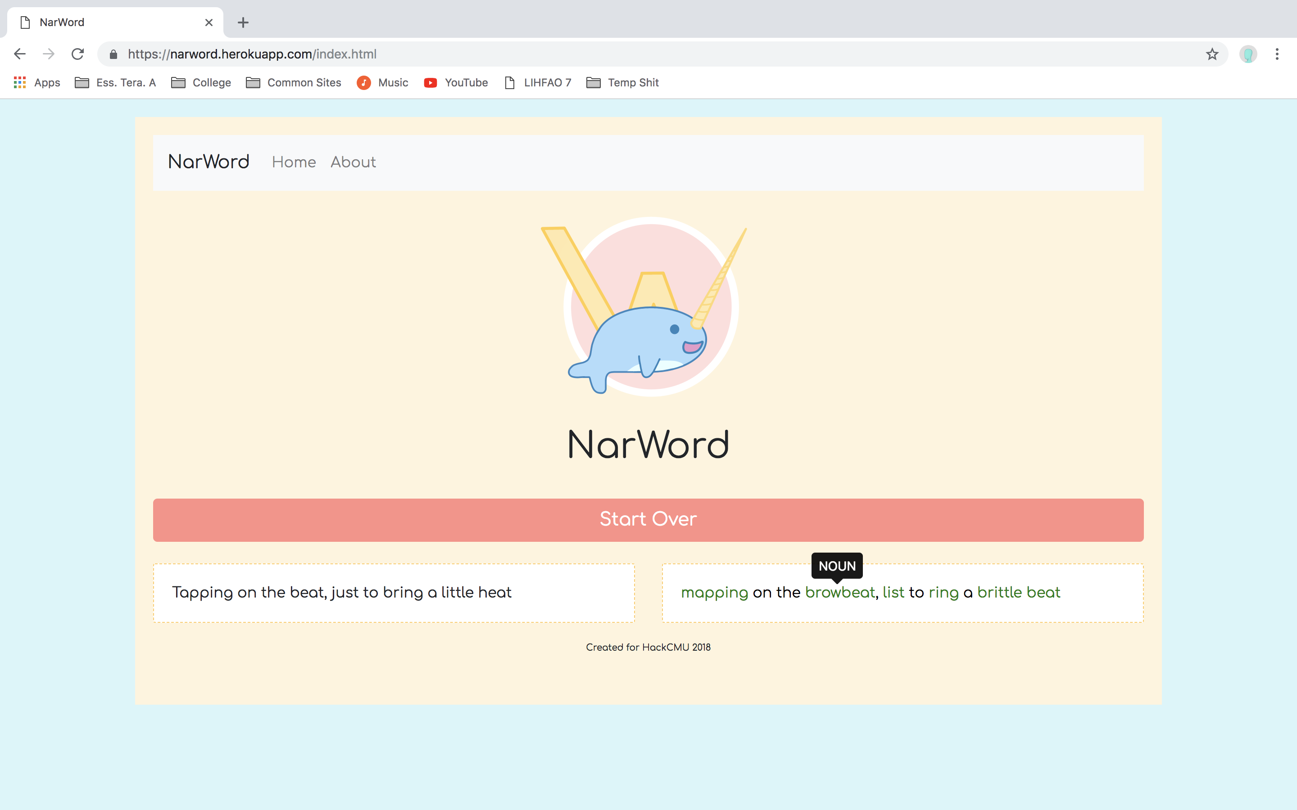The height and width of the screenshot is (810, 1297).
Task: Click the lock site info icon
Action: tap(113, 54)
